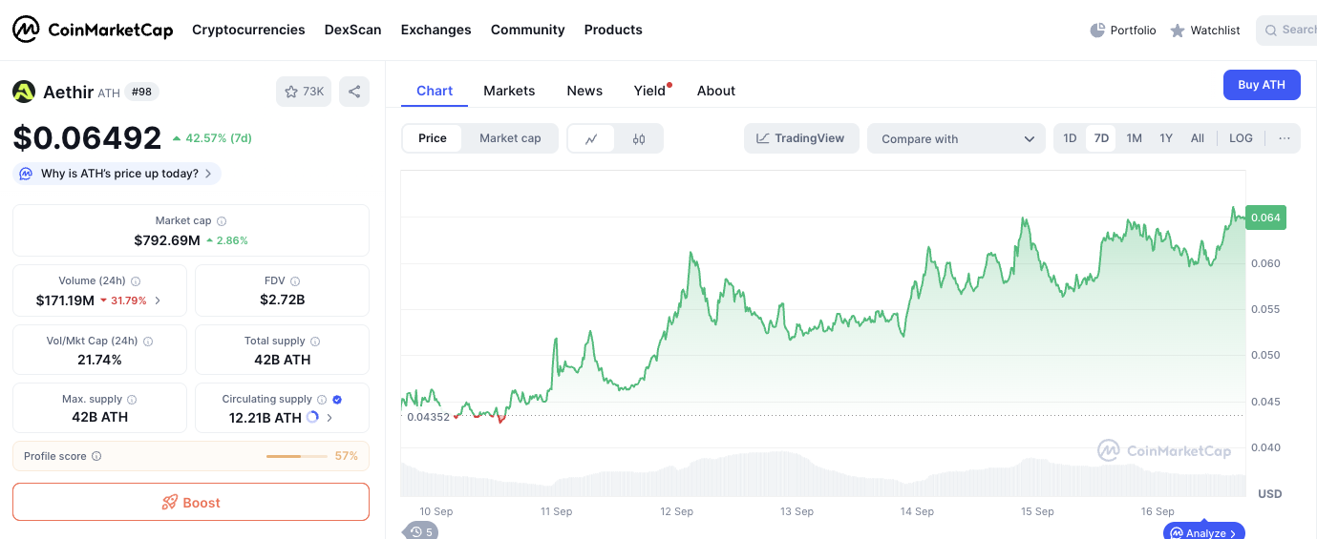1317x539 pixels.
Task: Switch to the News tab
Action: 584,91
